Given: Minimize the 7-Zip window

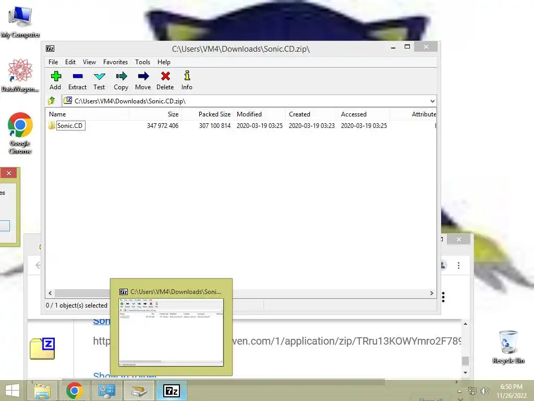Looking at the screenshot, I should tap(393, 48).
